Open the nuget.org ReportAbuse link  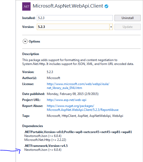(83, 108)
